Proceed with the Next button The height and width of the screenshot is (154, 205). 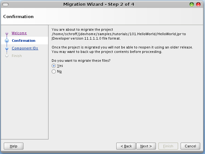click(x=146, y=146)
